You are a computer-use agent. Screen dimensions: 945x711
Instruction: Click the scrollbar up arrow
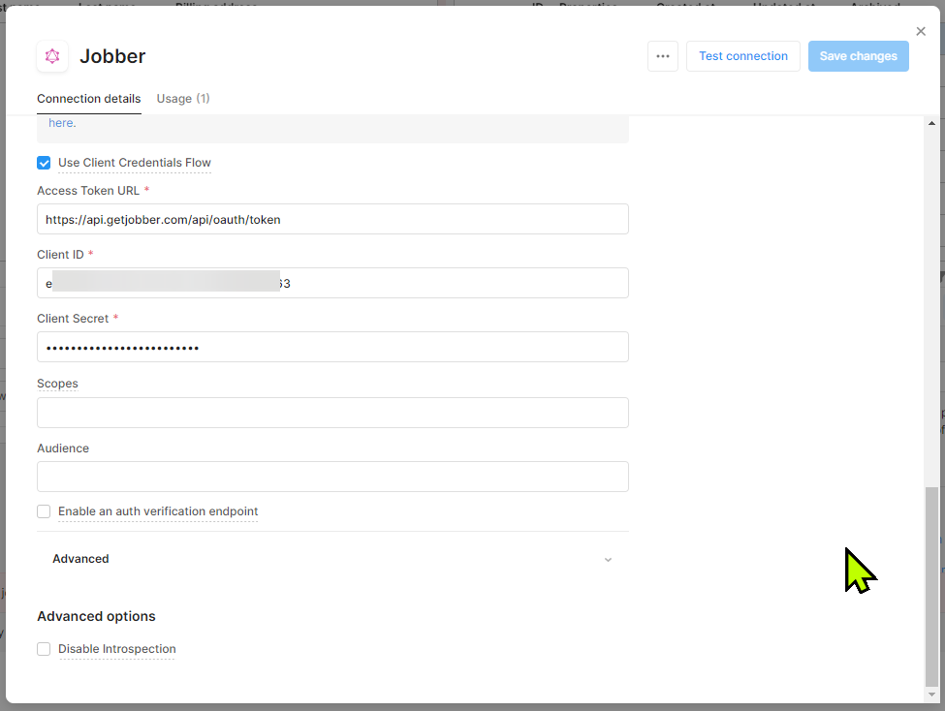click(931, 123)
